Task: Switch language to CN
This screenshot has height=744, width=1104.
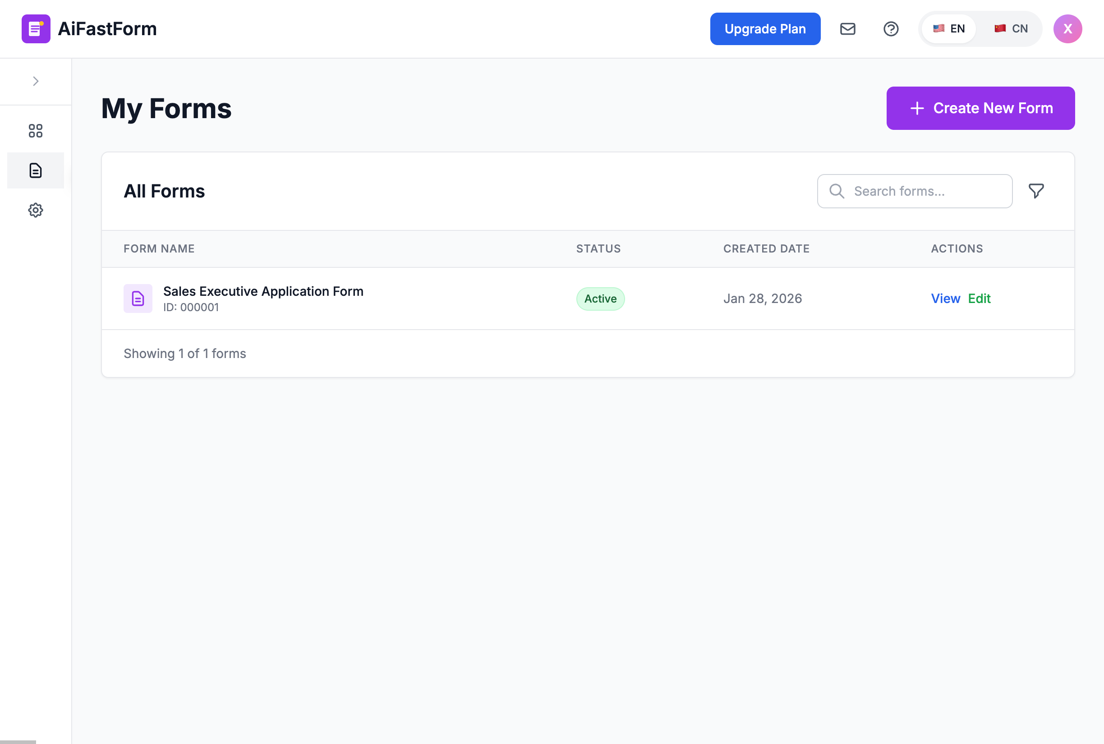Action: [x=1011, y=29]
